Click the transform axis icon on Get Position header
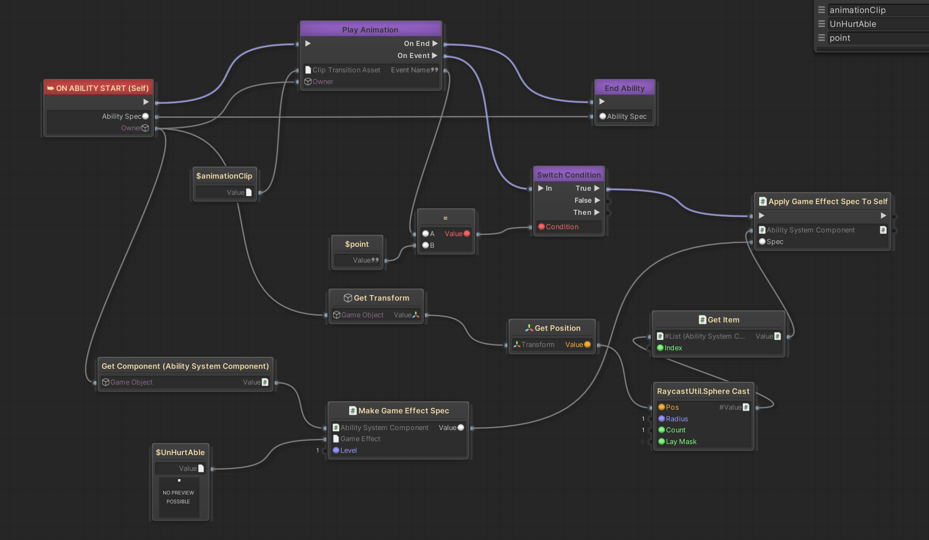Screen dimensions: 929x540 pyautogui.click(x=529, y=328)
